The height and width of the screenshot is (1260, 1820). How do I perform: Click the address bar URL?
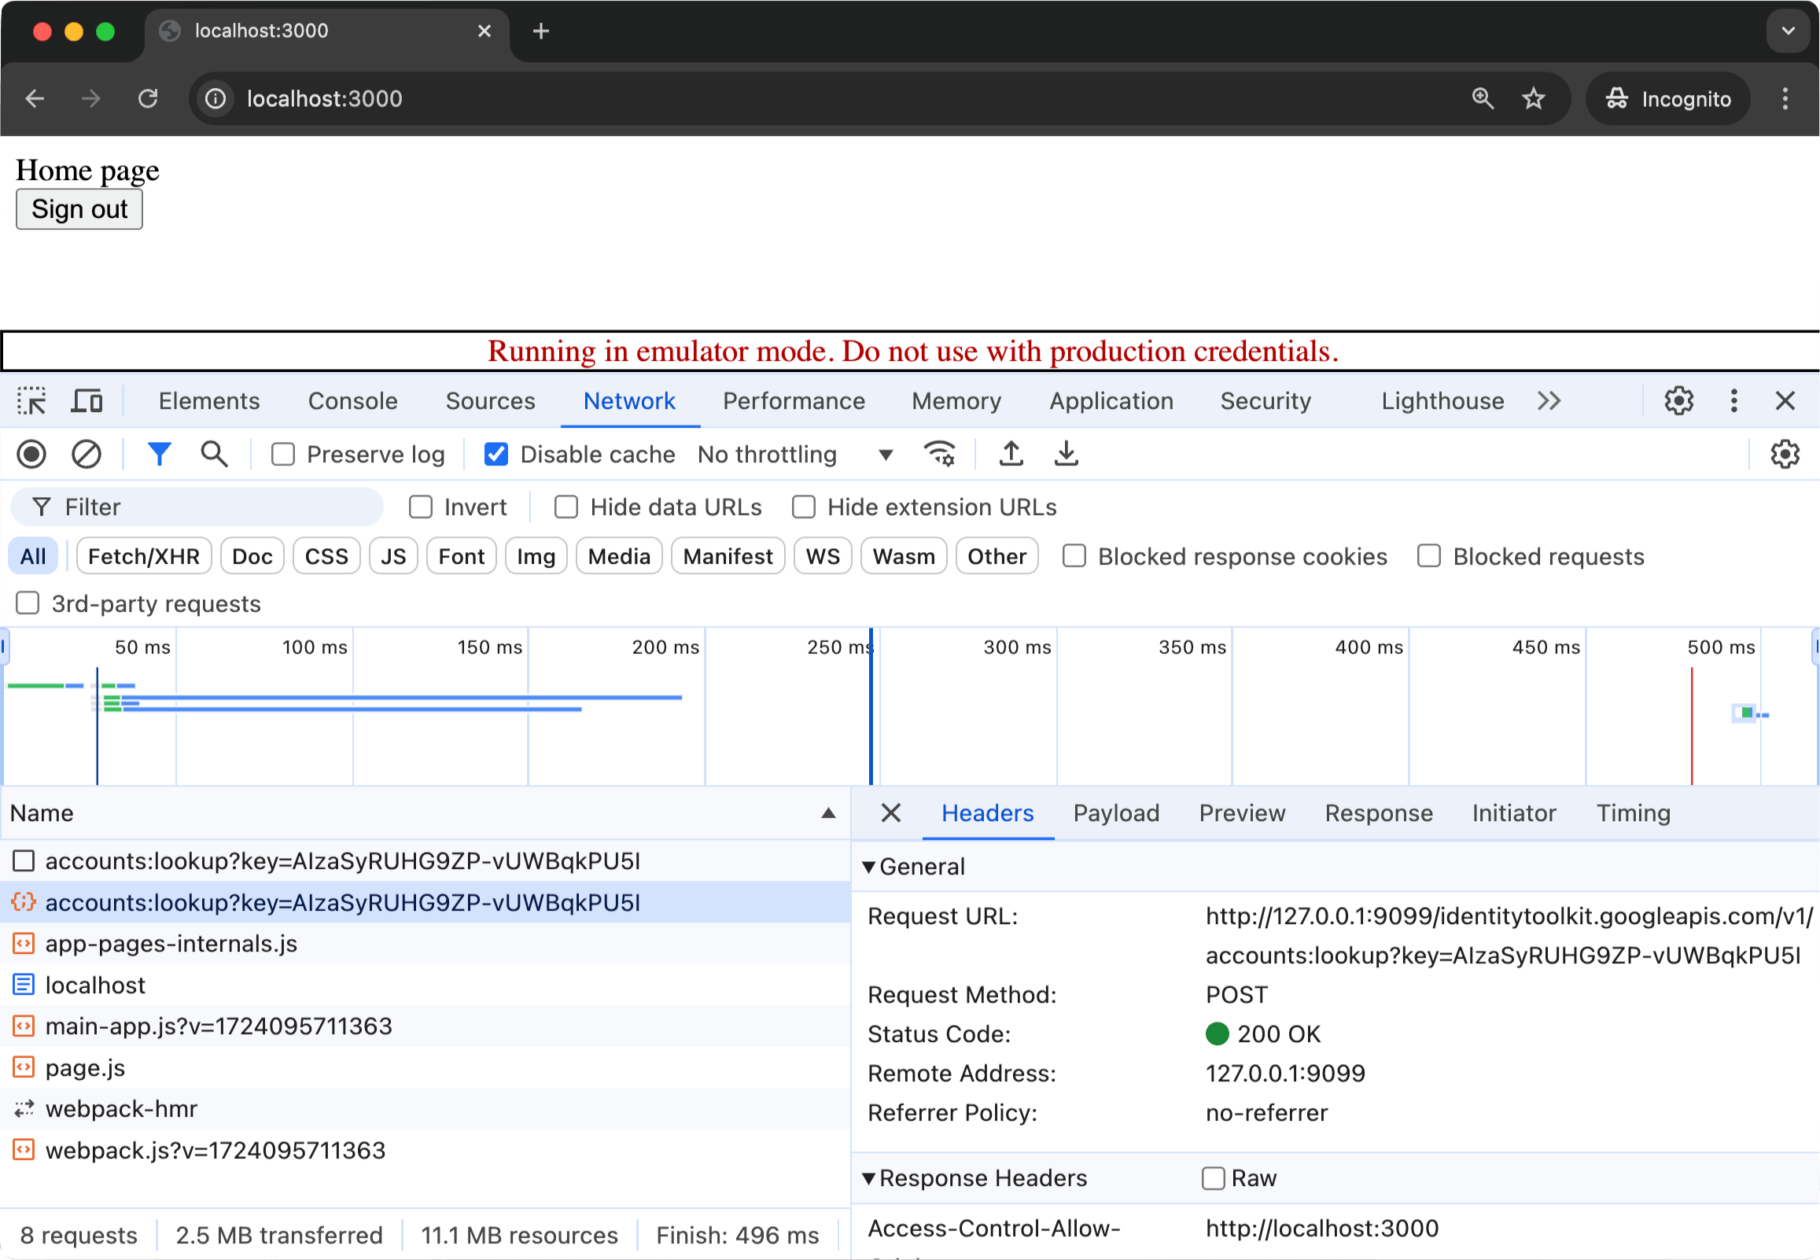324,98
